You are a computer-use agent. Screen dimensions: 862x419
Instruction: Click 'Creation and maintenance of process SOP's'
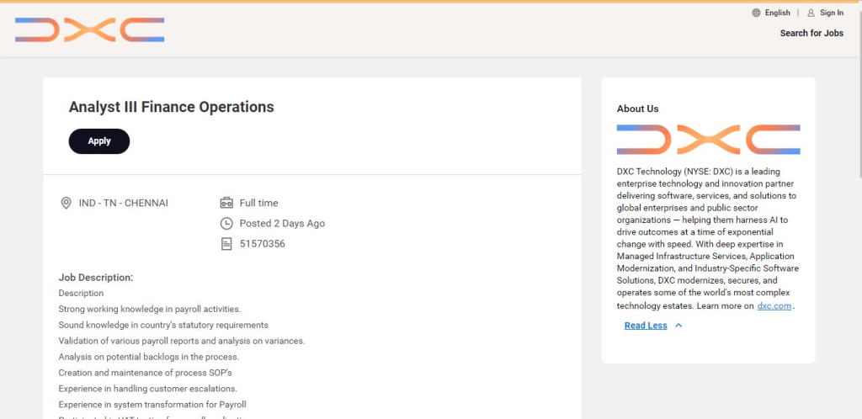pyautogui.click(x=145, y=373)
